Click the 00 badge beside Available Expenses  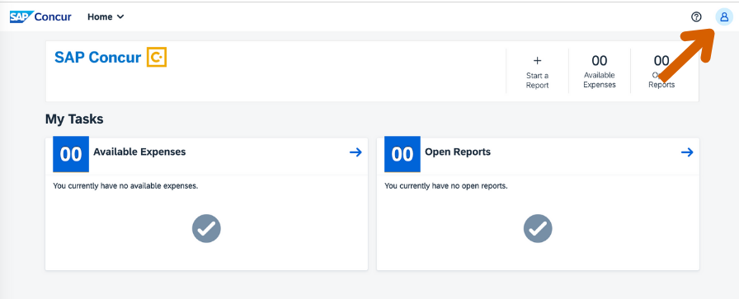71,154
